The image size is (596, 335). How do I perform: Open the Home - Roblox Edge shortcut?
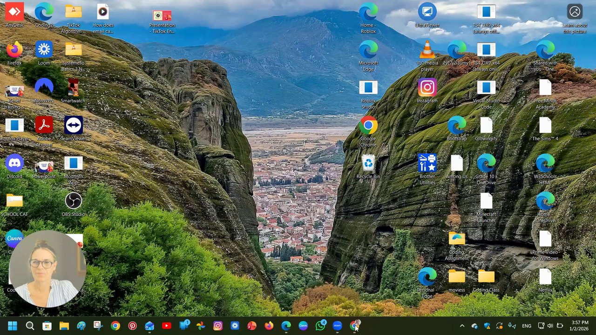pyautogui.click(x=368, y=19)
